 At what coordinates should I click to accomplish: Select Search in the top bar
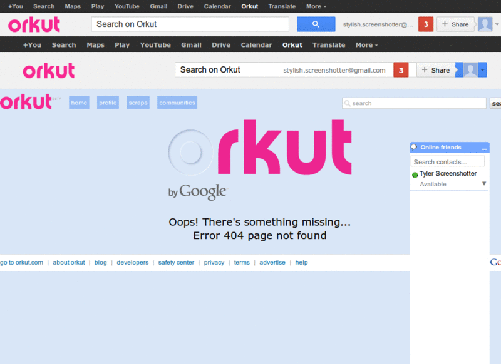coord(44,6)
